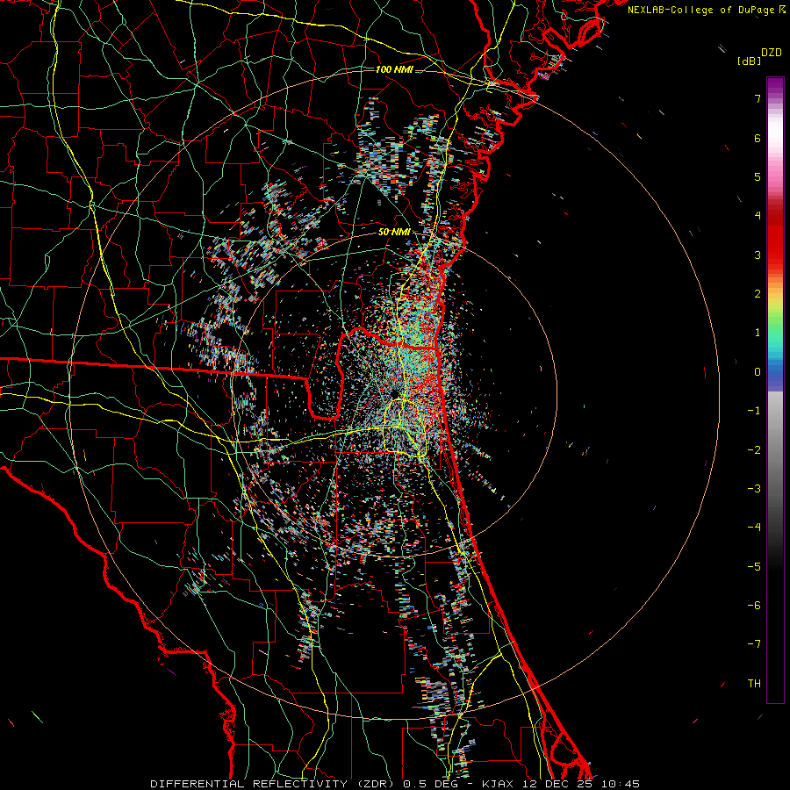Click the -2 dB scale tick label
Viewport: 790px width, 790px height.
(x=754, y=450)
